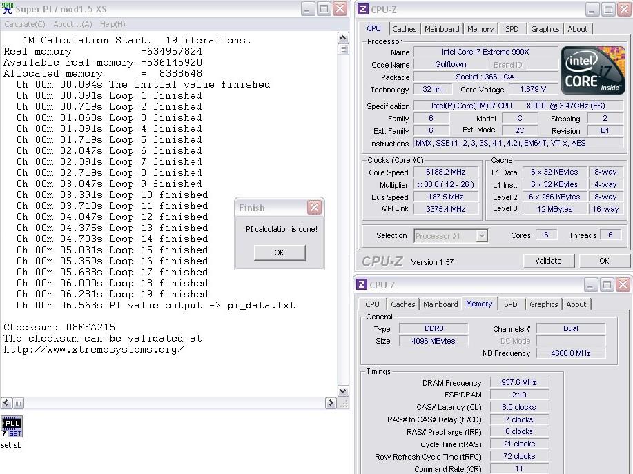Open the setfsb desktop shortcut icon
This screenshot has height=474, width=633.
tap(11, 427)
